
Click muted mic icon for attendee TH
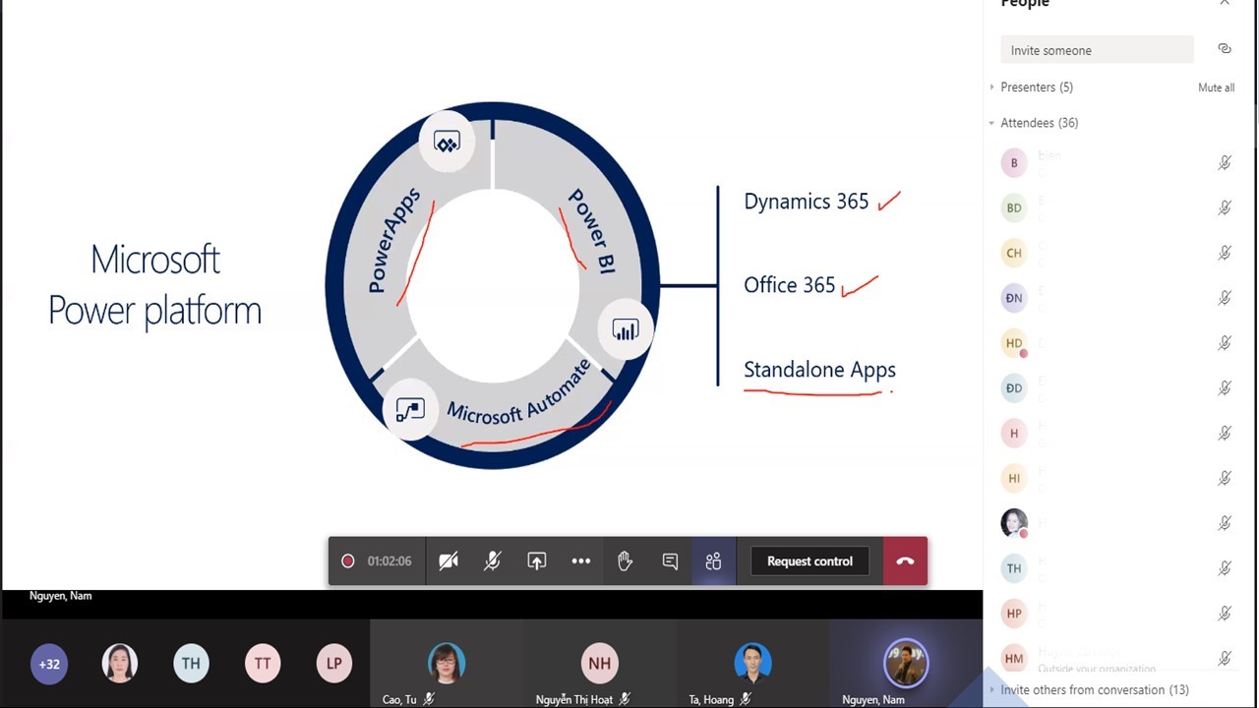(x=1225, y=568)
